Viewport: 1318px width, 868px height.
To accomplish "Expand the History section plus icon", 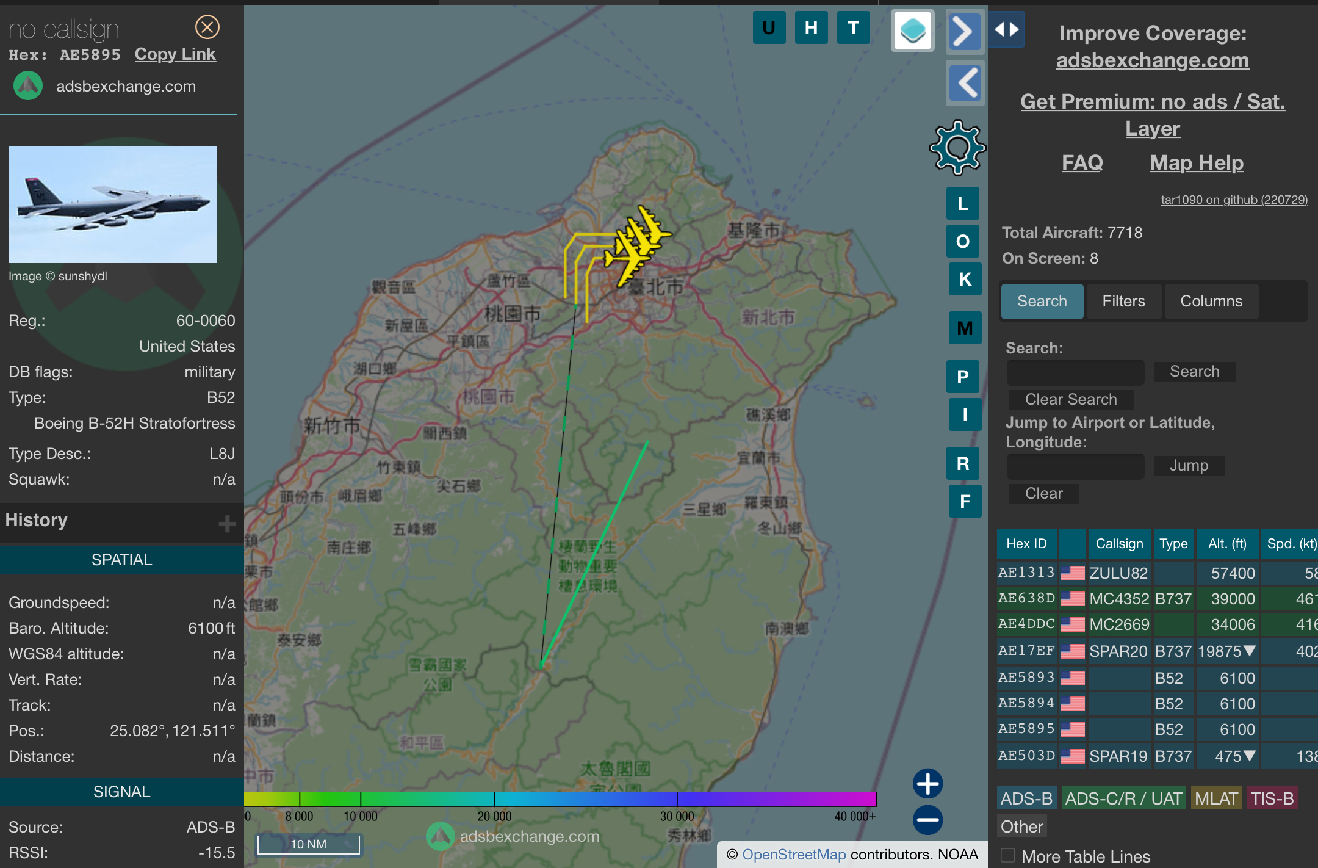I will coord(227,523).
